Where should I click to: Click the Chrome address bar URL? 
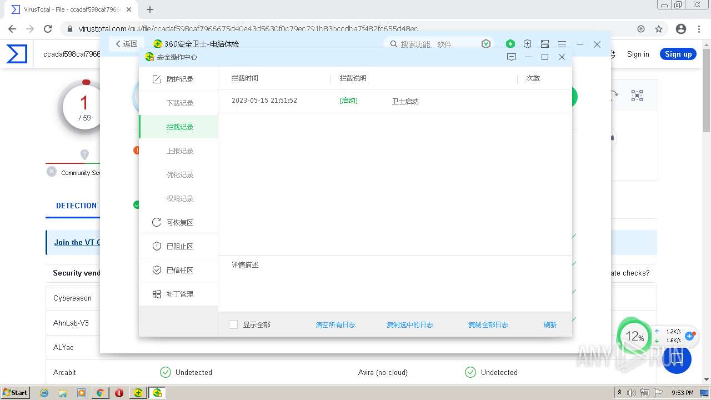tap(248, 29)
